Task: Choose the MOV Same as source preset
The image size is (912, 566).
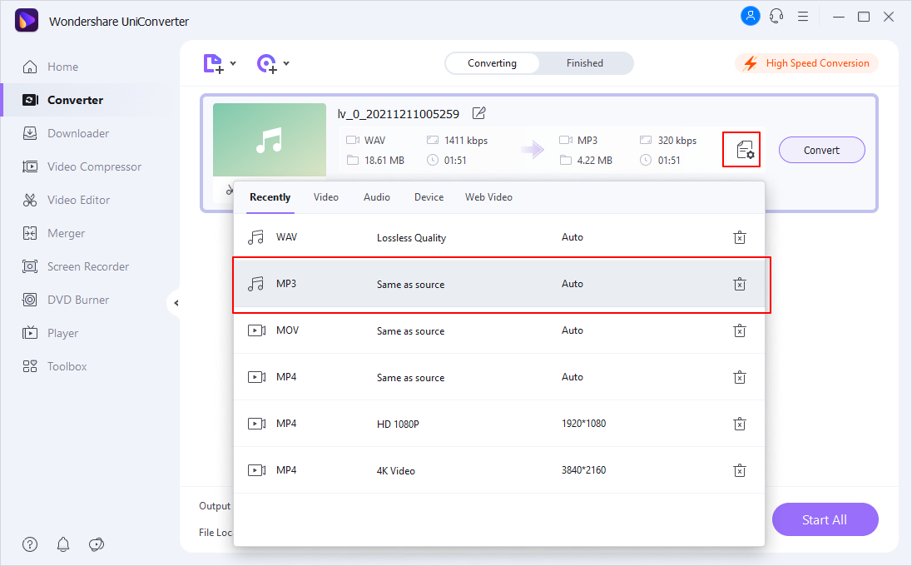Action: click(x=499, y=330)
